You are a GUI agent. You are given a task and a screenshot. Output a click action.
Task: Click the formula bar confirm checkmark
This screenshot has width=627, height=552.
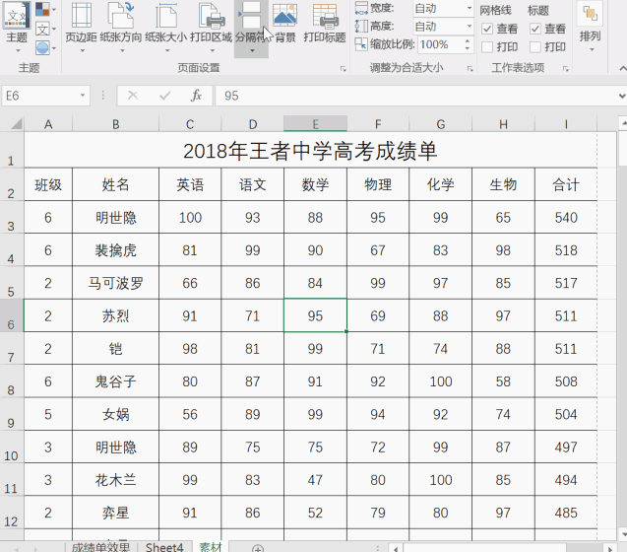[x=164, y=96]
